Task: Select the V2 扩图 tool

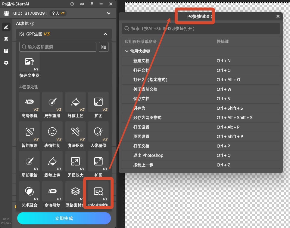Action: click(98, 105)
